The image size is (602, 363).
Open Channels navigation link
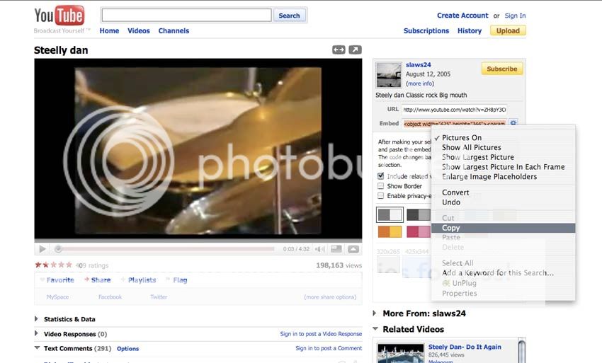coord(174,30)
